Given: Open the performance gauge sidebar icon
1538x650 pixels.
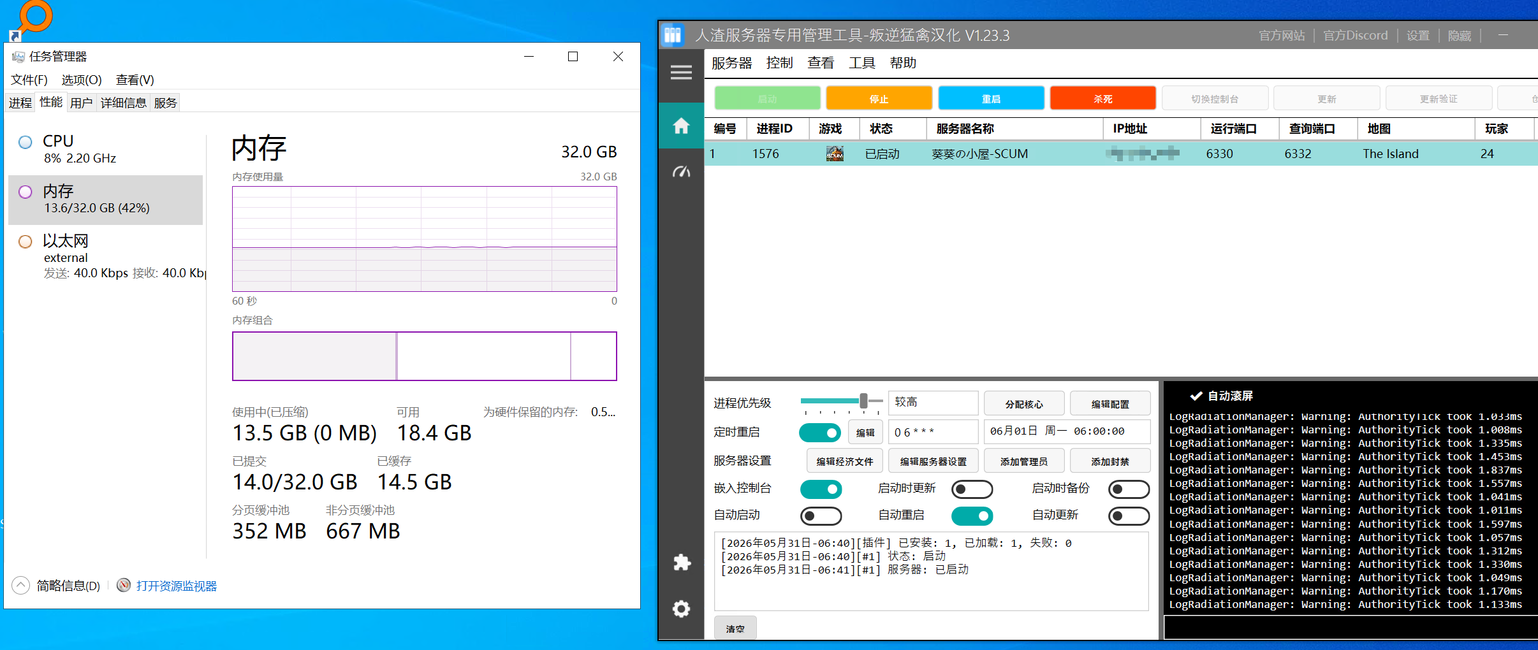Looking at the screenshot, I should [681, 171].
